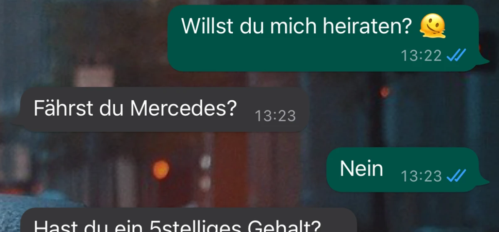The image size is (499, 232).
Task: Click the word "Mercedes?" in the received message
Action: tap(183, 108)
